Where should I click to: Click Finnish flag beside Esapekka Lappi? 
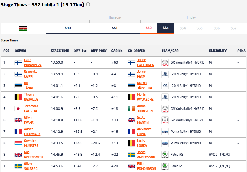point(18,74)
